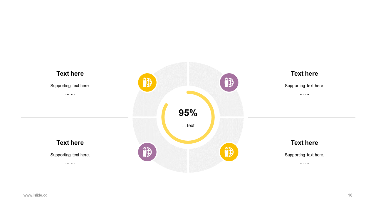Select the bottom-right Text here heading
This screenshot has height=211, width=376.
click(x=304, y=143)
